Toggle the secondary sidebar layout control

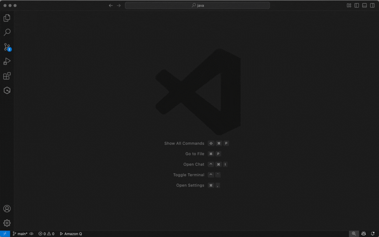tap(372, 5)
